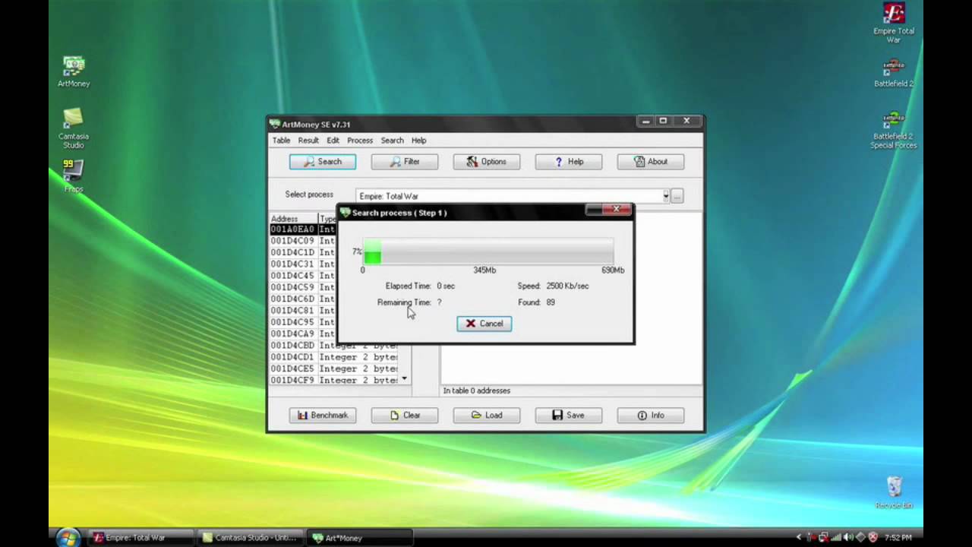The image size is (972, 547).
Task: Select address row 001D4CD1
Action: [x=334, y=357]
